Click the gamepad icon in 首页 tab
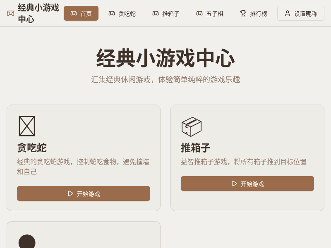This screenshot has height=248, width=331. pyautogui.click(x=74, y=13)
